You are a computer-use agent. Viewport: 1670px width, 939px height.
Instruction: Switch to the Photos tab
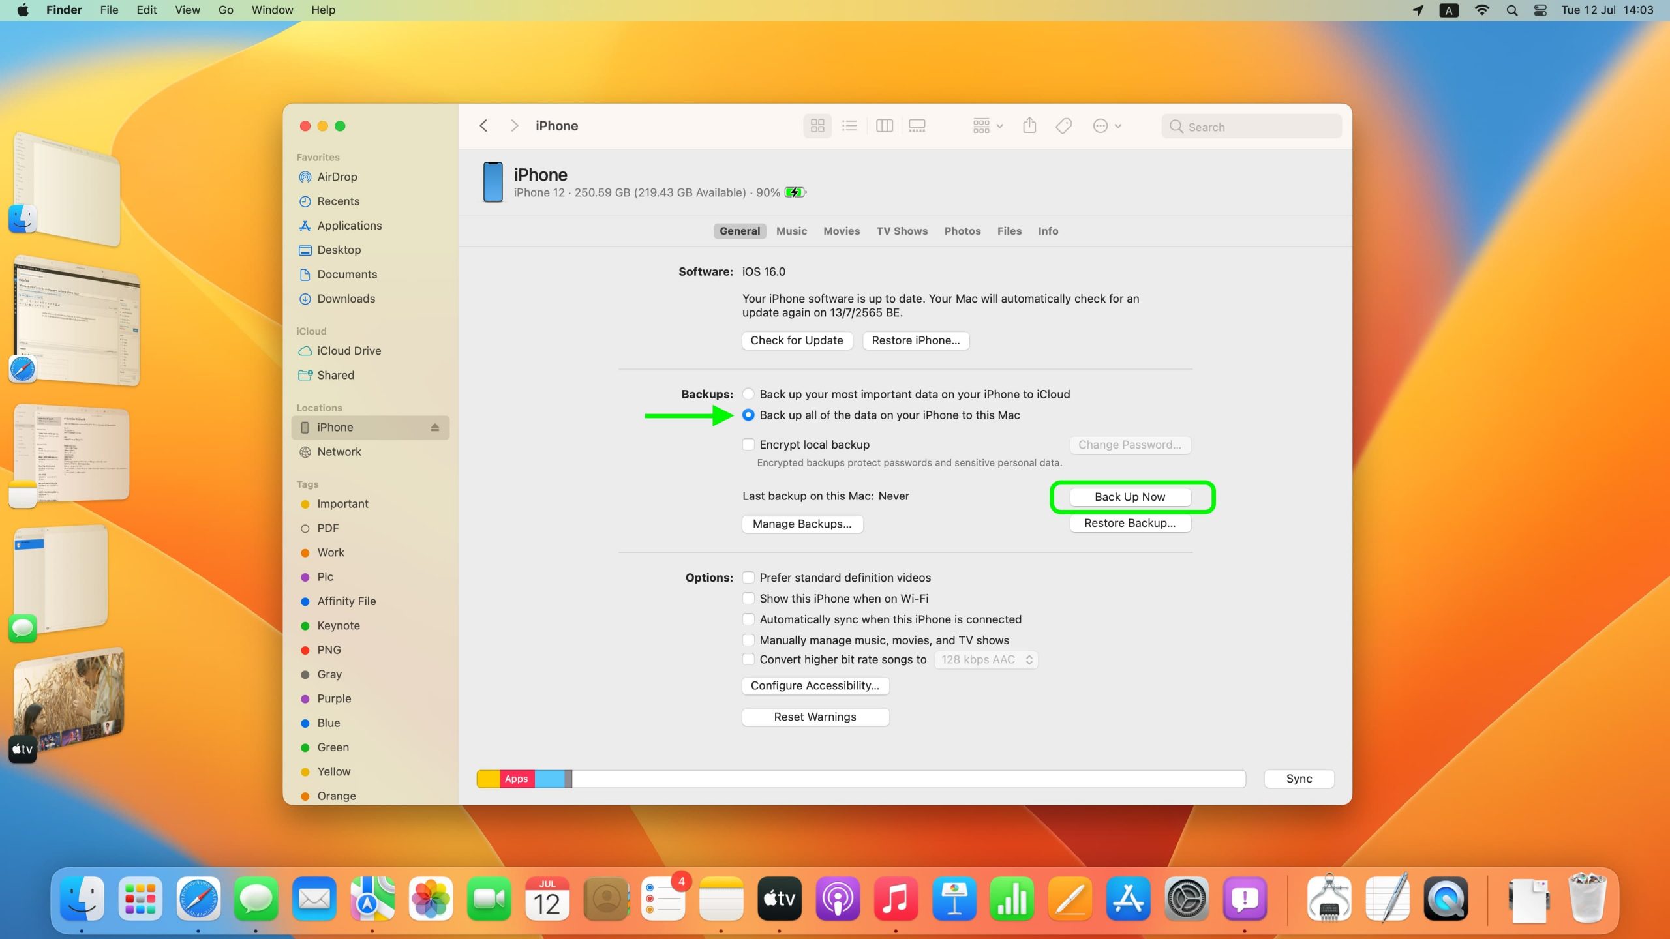click(x=962, y=231)
